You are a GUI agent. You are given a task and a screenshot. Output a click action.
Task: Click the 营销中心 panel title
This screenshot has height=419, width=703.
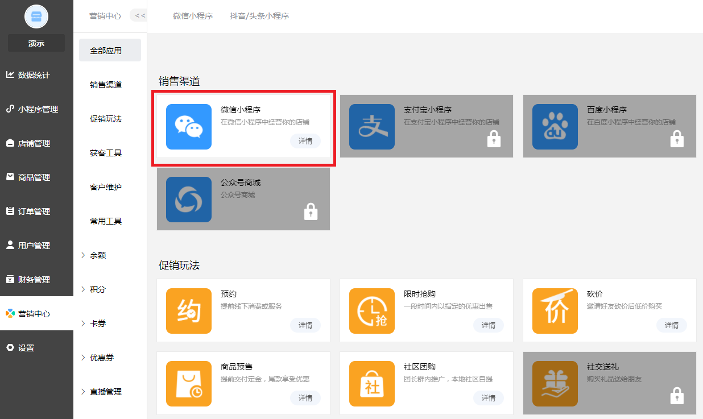click(105, 16)
